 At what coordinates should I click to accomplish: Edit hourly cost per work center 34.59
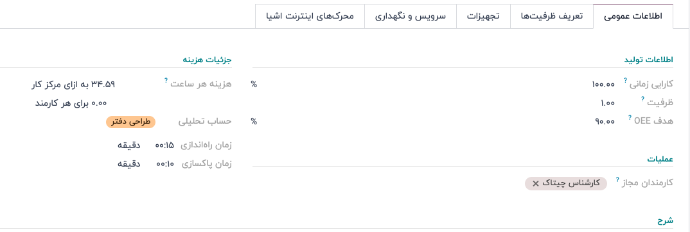(x=103, y=85)
